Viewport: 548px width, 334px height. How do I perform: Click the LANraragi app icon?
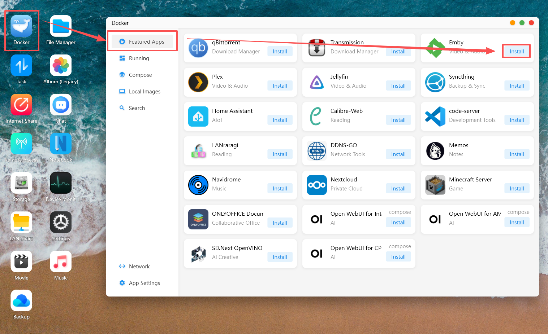pos(198,151)
